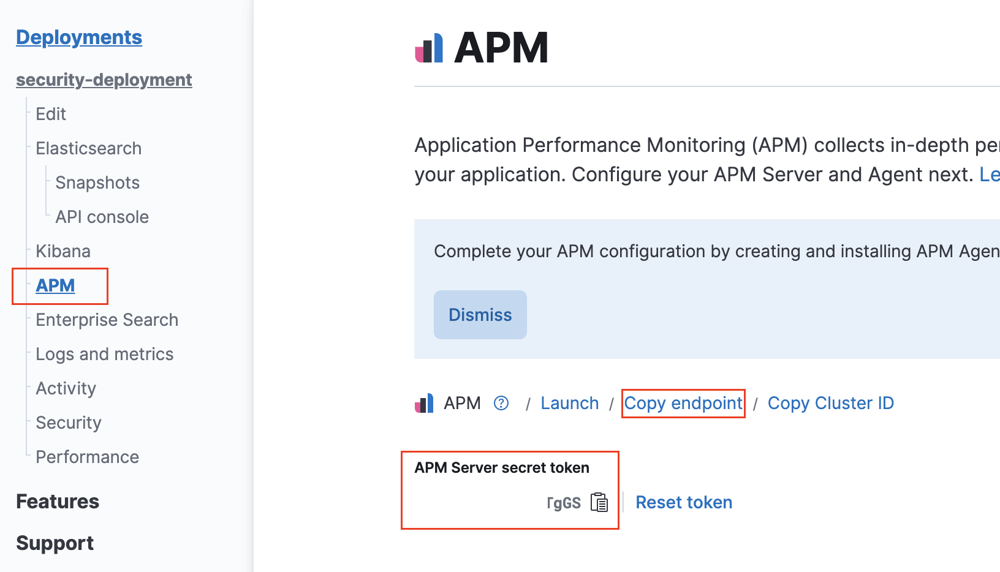
Task: Open the Deployments link
Action: point(78,37)
